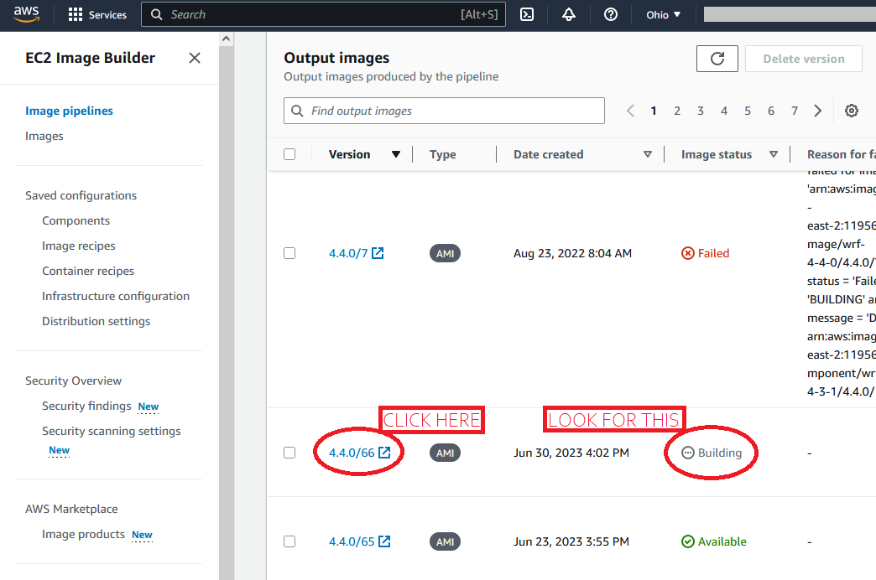Image resolution: width=876 pixels, height=580 pixels.
Task: Close the EC2 Image Builder sidebar
Action: coord(195,58)
